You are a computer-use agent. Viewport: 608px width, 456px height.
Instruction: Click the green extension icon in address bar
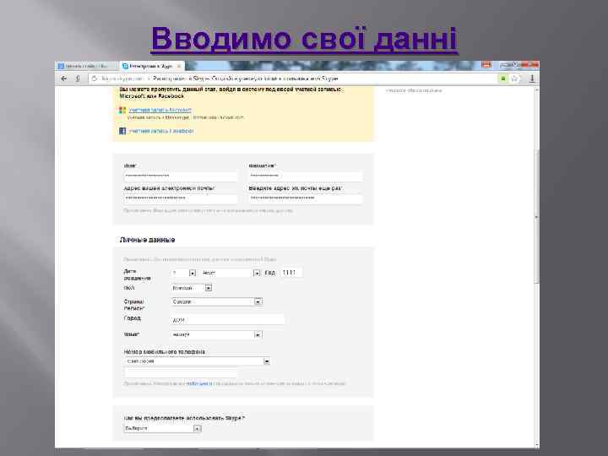tap(503, 79)
